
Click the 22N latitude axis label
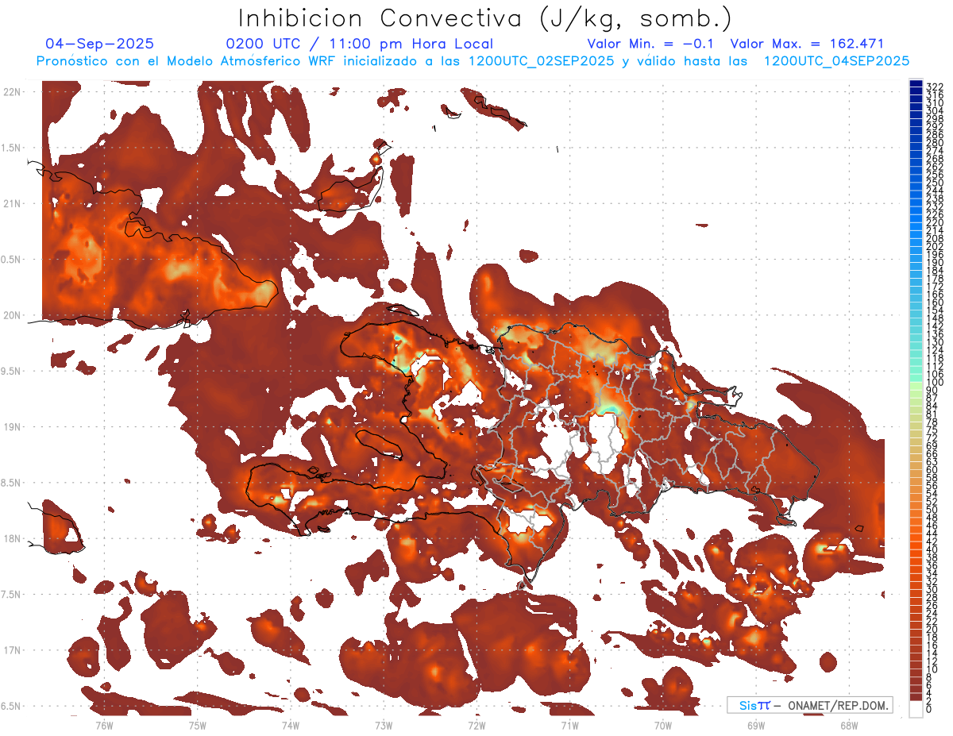click(x=12, y=92)
